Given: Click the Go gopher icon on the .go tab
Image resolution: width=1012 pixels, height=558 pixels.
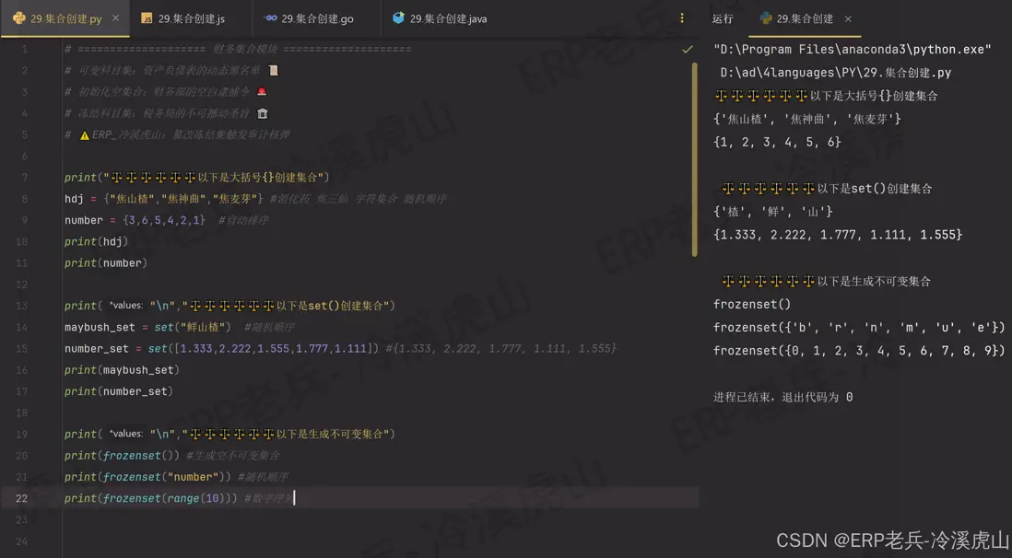Looking at the screenshot, I should pos(270,18).
